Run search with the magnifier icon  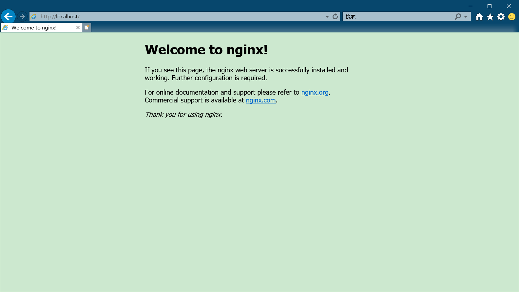tap(458, 16)
